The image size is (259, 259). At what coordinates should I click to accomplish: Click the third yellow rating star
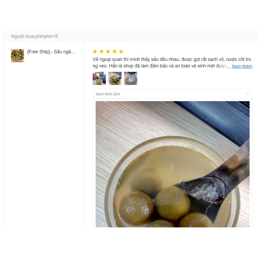pos(108,51)
